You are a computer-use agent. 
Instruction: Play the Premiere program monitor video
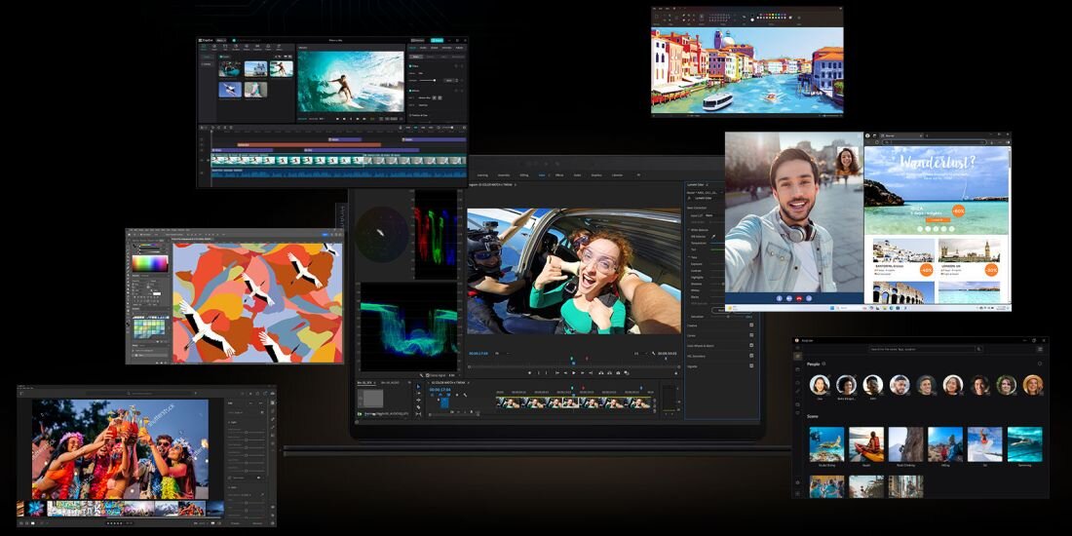coord(574,372)
